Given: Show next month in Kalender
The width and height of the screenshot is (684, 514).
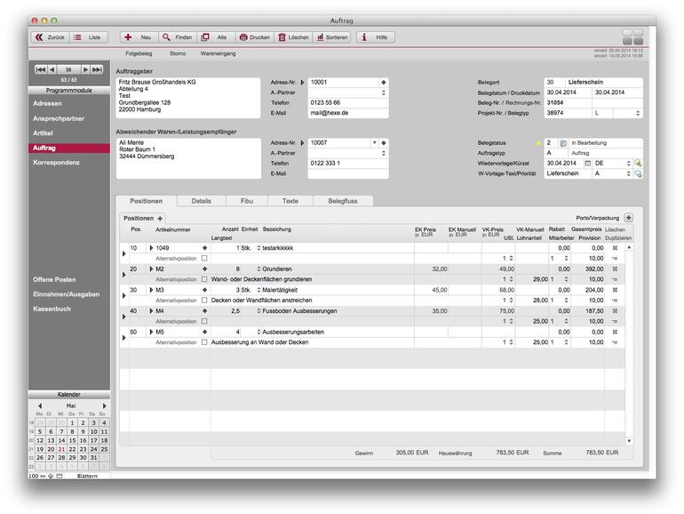Looking at the screenshot, I should pyautogui.click(x=104, y=406).
